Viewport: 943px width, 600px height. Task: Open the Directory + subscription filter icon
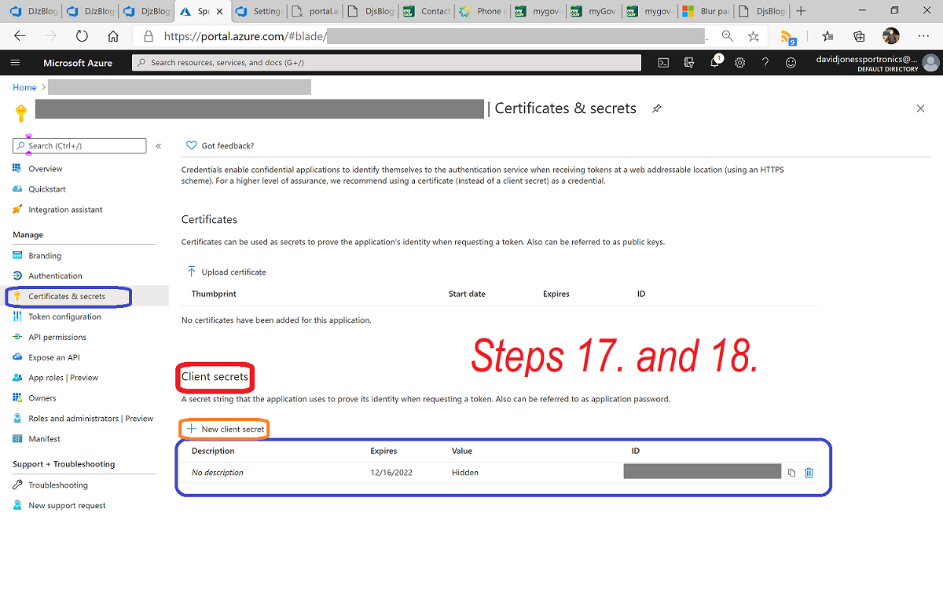click(688, 63)
